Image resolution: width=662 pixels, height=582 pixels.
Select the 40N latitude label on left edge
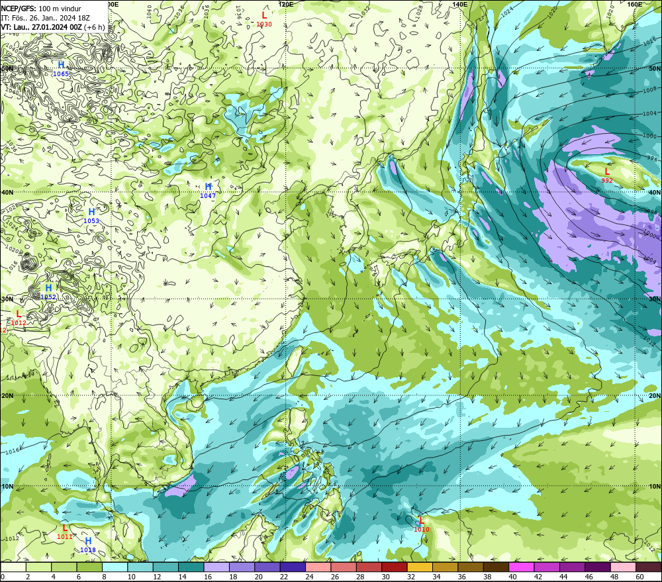7,192
